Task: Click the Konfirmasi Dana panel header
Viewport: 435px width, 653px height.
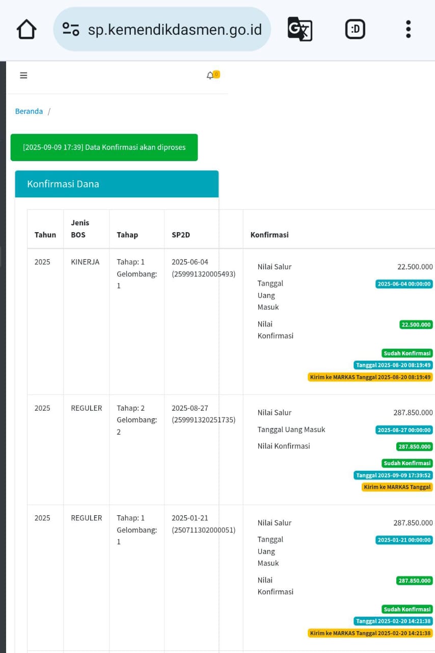Action: click(x=117, y=184)
